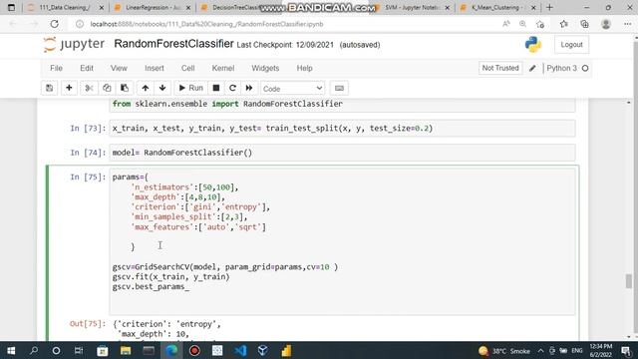Open the Help menu
The height and width of the screenshot is (359, 638).
click(x=304, y=69)
